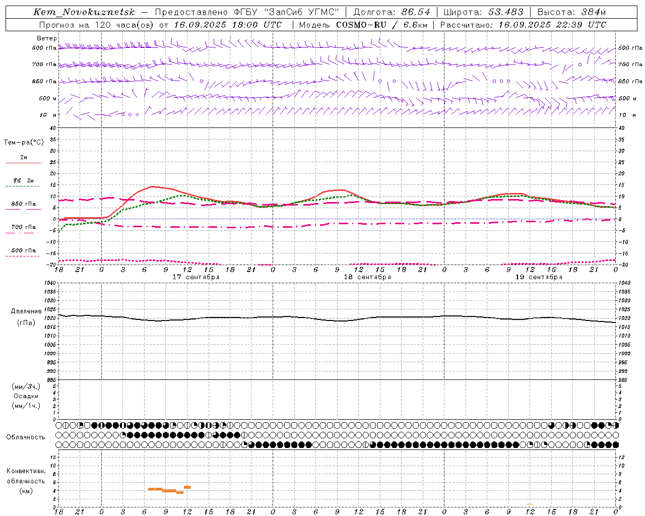Click the left 850 гПа wind row label
Viewport: 645px width, 516px height.
point(44,81)
